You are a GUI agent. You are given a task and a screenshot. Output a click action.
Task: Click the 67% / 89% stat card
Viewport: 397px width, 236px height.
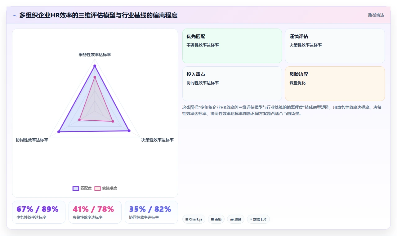pyautogui.click(x=39, y=212)
